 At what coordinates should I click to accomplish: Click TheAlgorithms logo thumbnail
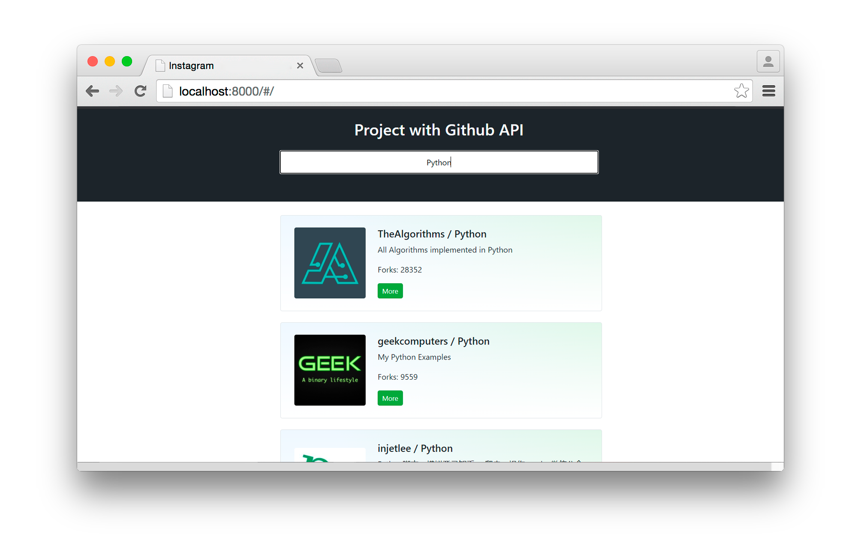330,263
